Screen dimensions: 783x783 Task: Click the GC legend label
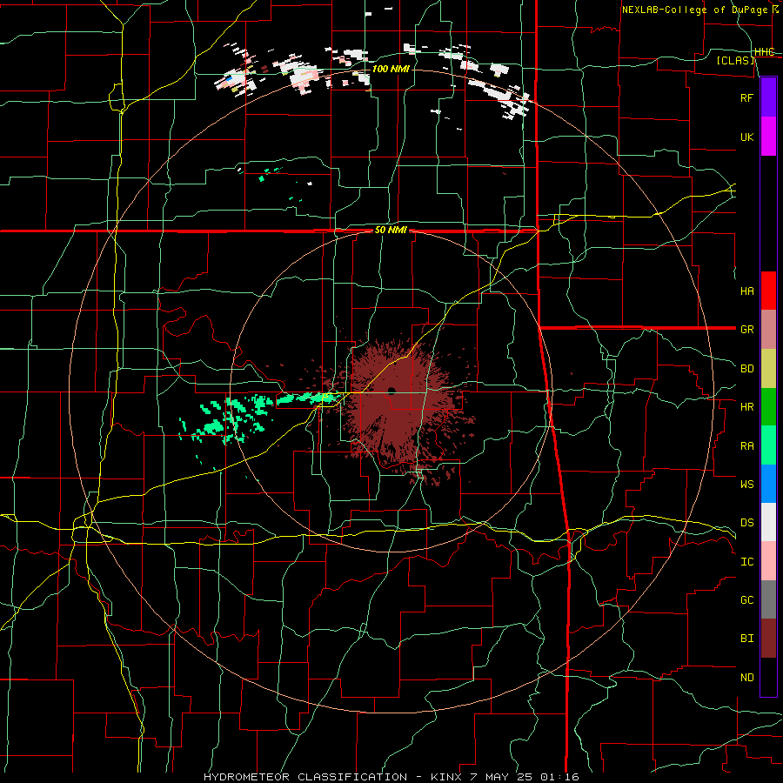tap(746, 599)
